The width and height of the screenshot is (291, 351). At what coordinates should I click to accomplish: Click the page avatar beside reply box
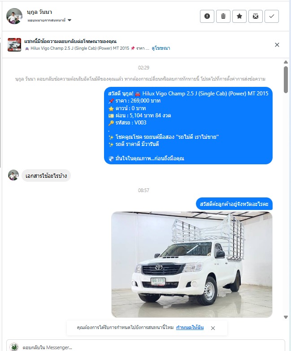click(x=14, y=347)
